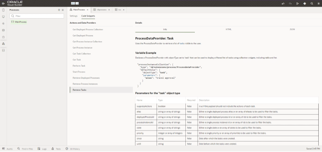This screenshot has width=322, height=152.
Task: Click the header search magnifier icon
Action: (x=312, y=3)
